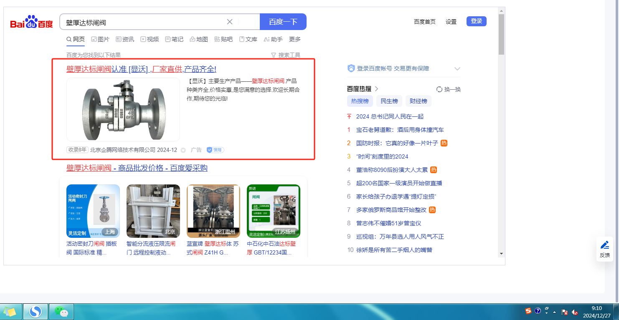Open the 百度爱采购 result title link
The image size is (619, 320).
point(137,168)
